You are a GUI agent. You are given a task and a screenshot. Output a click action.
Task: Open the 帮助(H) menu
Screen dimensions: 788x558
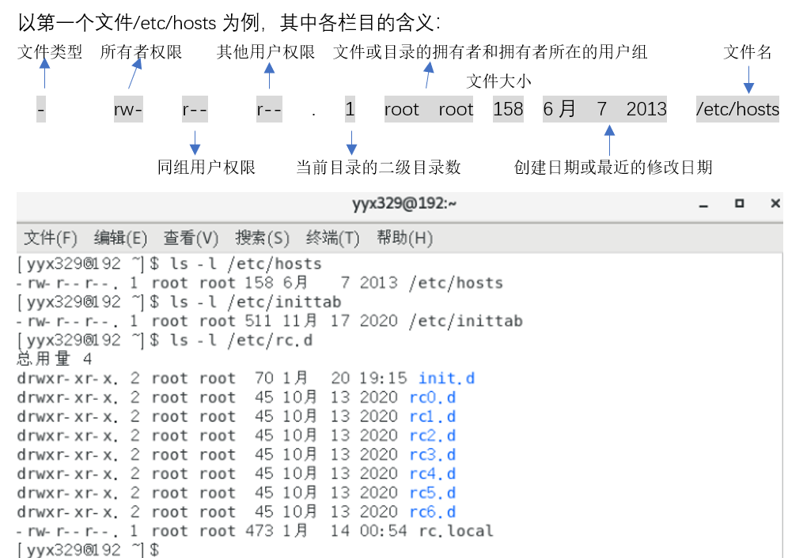(x=404, y=238)
